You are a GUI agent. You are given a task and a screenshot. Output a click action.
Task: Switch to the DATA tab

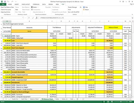[x=44, y=4]
